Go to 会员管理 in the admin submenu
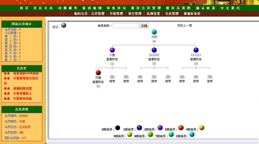259x144 pixels. tap(98, 14)
